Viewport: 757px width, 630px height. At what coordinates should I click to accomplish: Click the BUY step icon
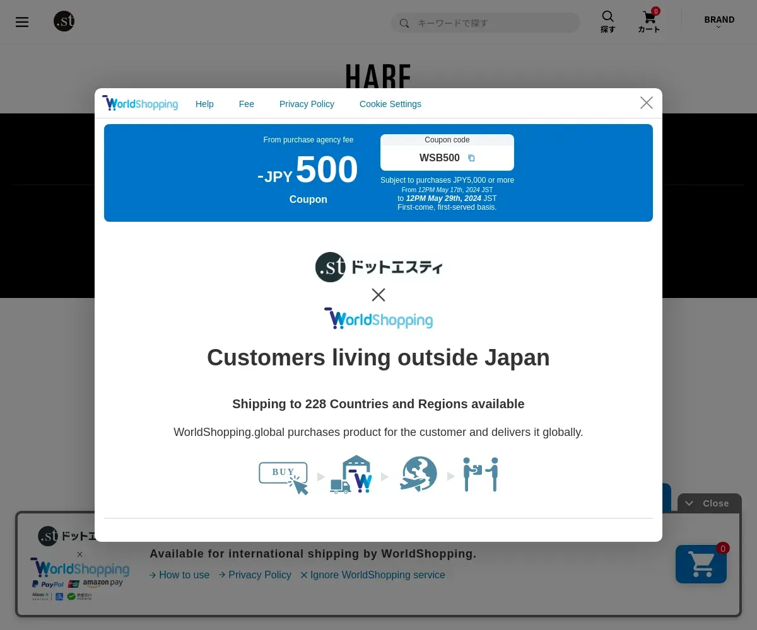[x=283, y=478]
